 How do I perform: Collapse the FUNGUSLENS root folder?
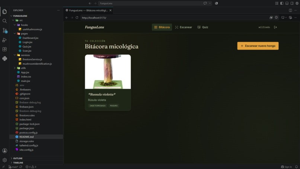tap(20, 16)
